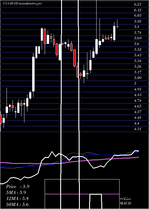The width and height of the screenshot is (149, 209).
Task: Click the latest doji candlestick near 5.8
Action: [117, 27]
